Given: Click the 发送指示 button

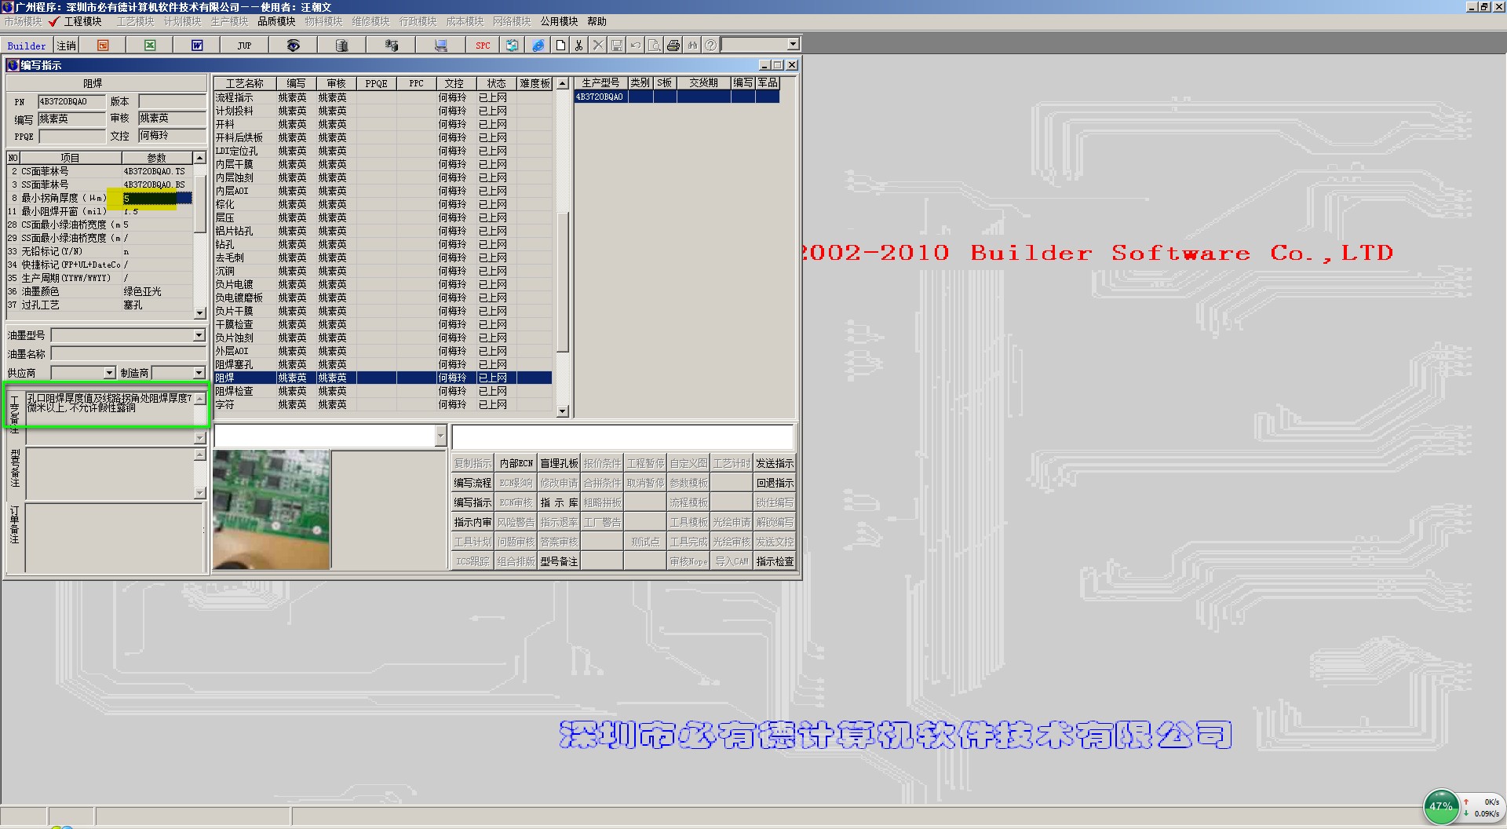Looking at the screenshot, I should click(x=775, y=463).
